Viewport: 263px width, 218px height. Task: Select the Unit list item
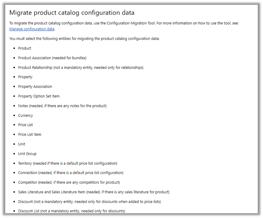point(21,144)
